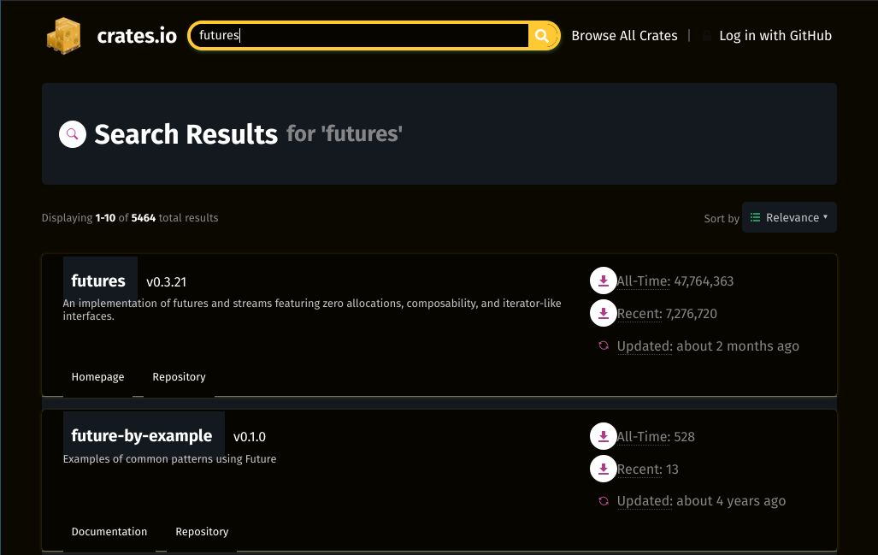This screenshot has height=555, width=878.
Task: Open the future-by-example crate link
Action: pyautogui.click(x=142, y=435)
